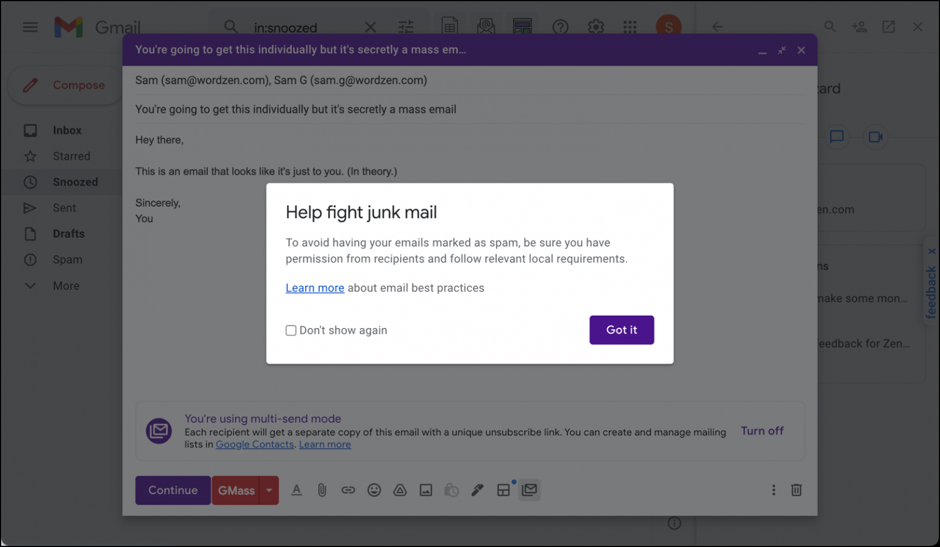Insert signature with the pen icon
The height and width of the screenshot is (547, 940).
point(477,490)
